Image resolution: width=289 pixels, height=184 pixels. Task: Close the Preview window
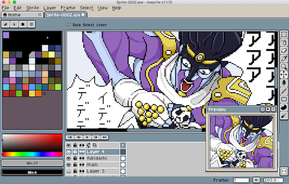pos(273,110)
